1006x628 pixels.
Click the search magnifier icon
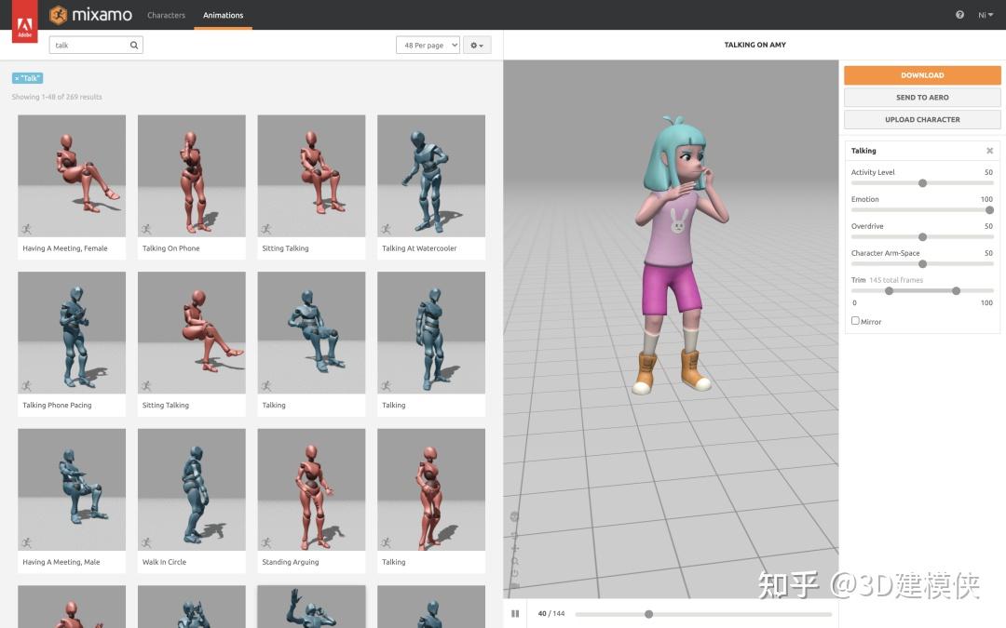coord(134,45)
